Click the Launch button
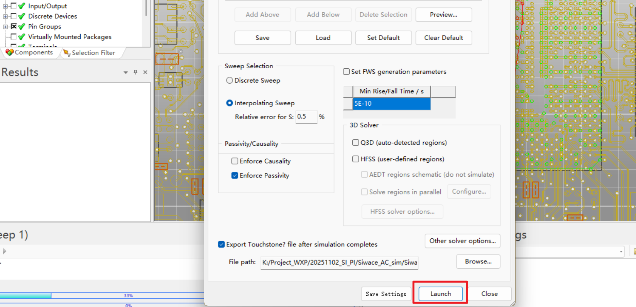636x307 pixels. pos(441,294)
